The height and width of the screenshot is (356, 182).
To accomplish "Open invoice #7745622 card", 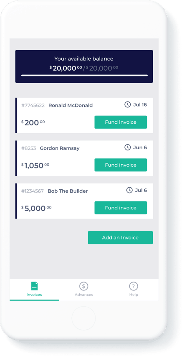I will coord(84,116).
